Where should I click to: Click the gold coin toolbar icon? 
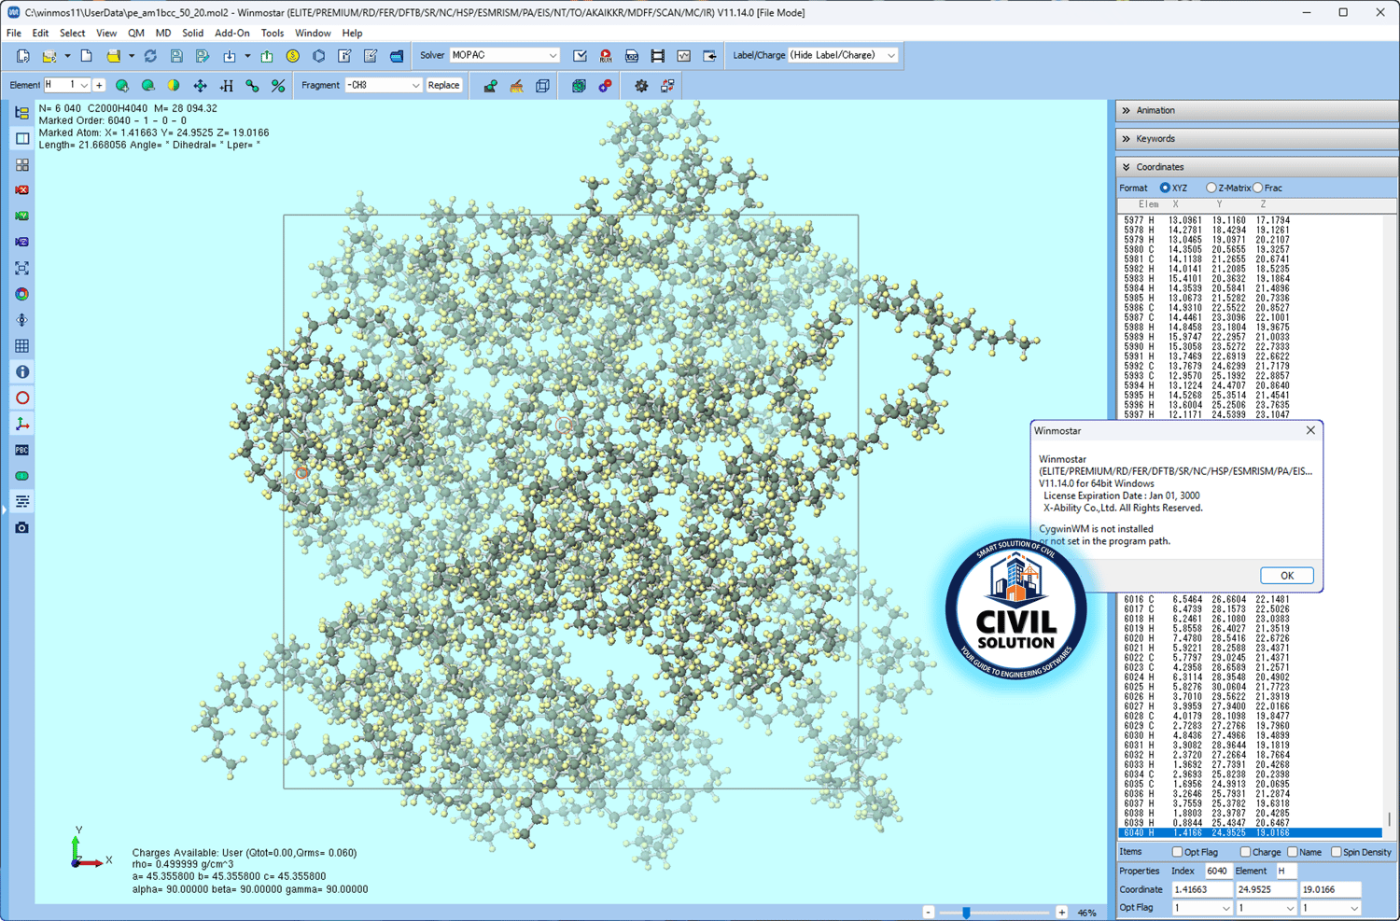point(293,56)
